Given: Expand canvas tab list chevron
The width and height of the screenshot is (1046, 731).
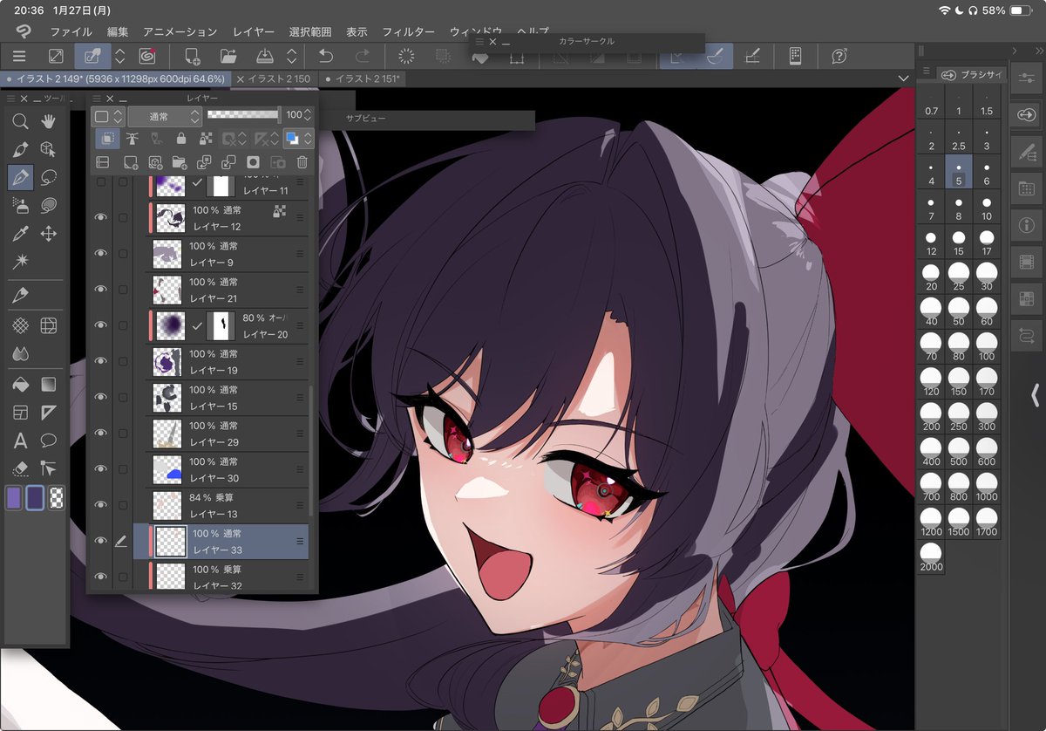Looking at the screenshot, I should pos(903,79).
